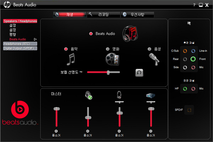Click the black Rear jack
Screen dimensions: 213x142
click(185, 59)
